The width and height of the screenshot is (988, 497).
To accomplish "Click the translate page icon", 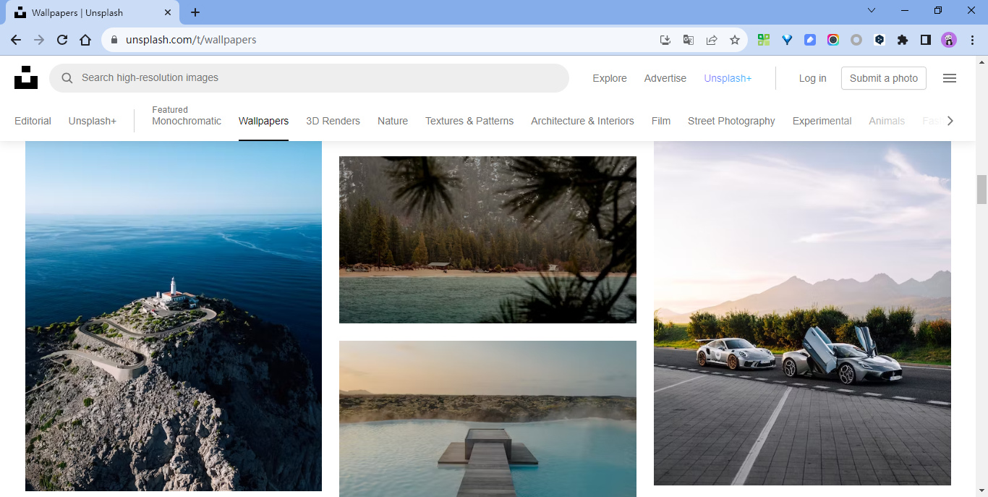I will pos(689,41).
